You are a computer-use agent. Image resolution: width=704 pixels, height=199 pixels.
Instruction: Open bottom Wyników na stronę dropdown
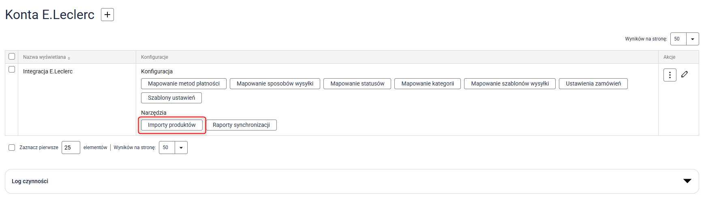click(181, 148)
